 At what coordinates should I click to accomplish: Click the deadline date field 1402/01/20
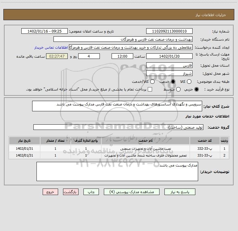point(169,56)
